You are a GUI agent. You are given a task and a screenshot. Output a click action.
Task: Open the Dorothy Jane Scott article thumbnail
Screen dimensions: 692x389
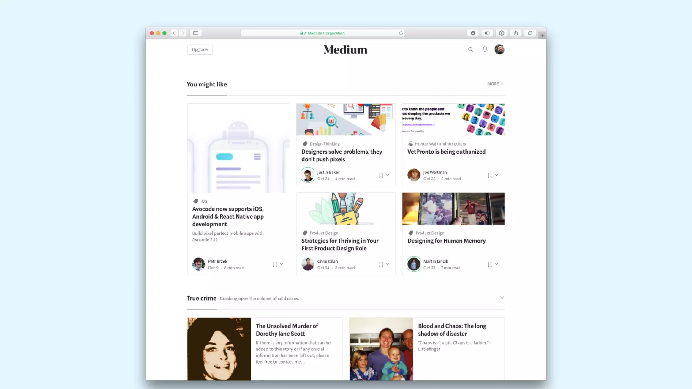coord(219,349)
